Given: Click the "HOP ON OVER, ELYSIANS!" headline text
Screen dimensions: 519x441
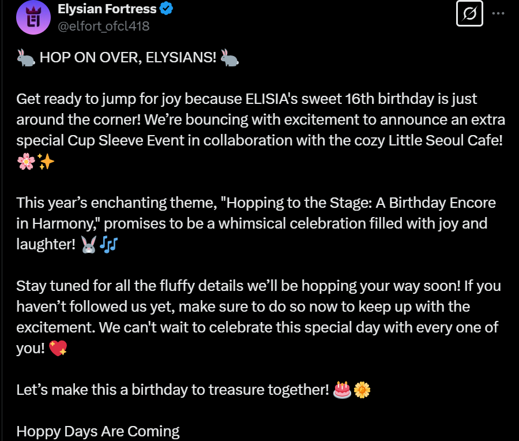Looking at the screenshot, I should pyautogui.click(x=127, y=58).
